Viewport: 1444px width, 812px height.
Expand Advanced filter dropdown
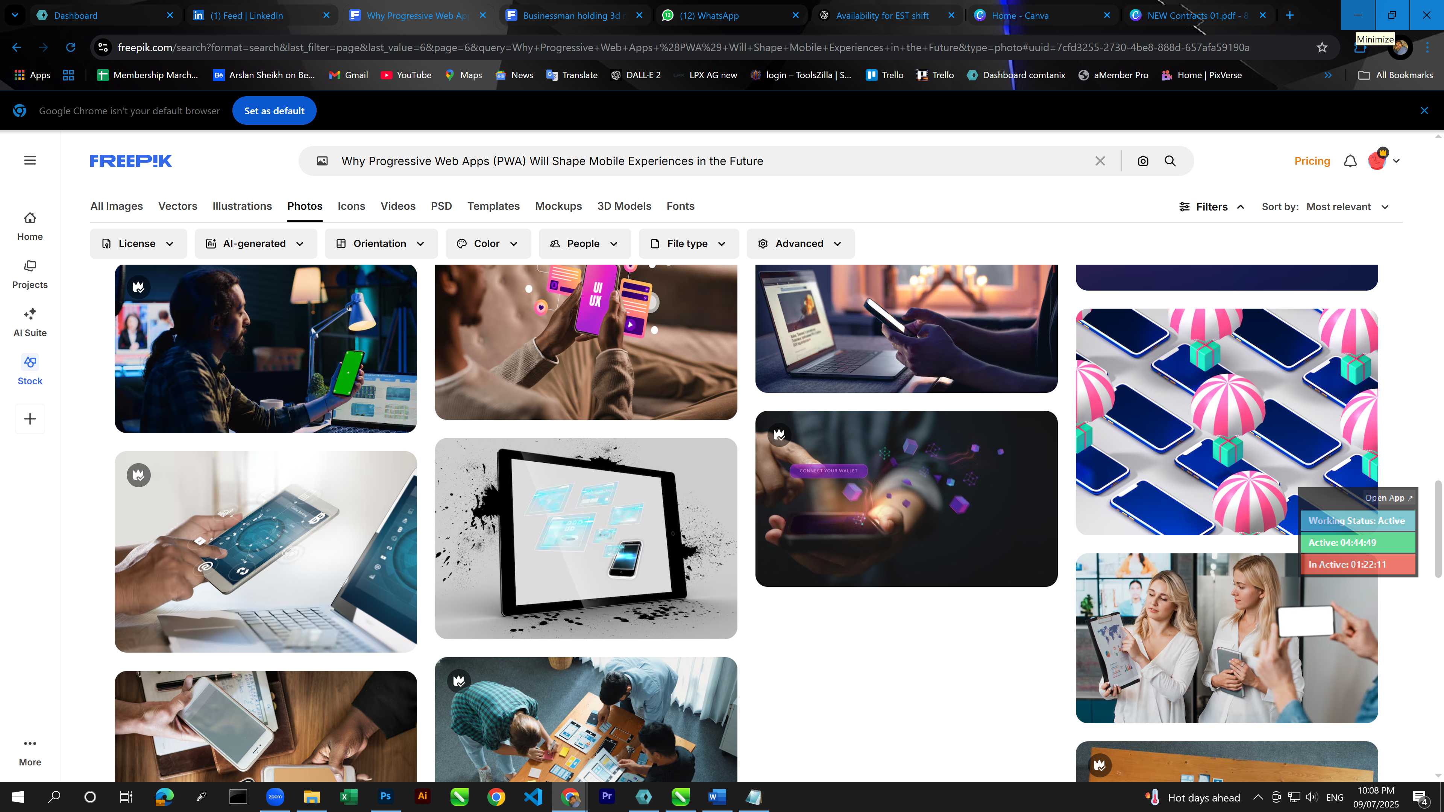click(801, 244)
